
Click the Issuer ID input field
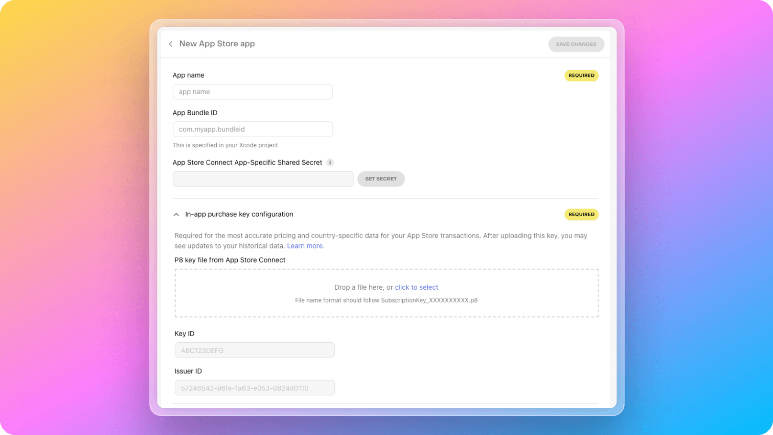(254, 388)
